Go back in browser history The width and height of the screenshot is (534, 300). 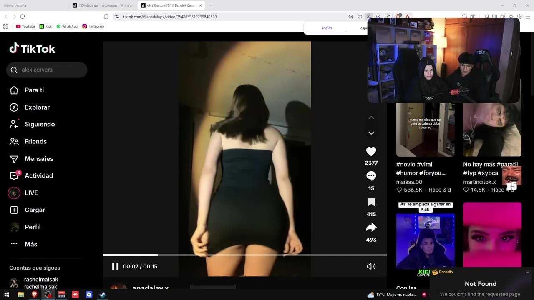(6, 17)
